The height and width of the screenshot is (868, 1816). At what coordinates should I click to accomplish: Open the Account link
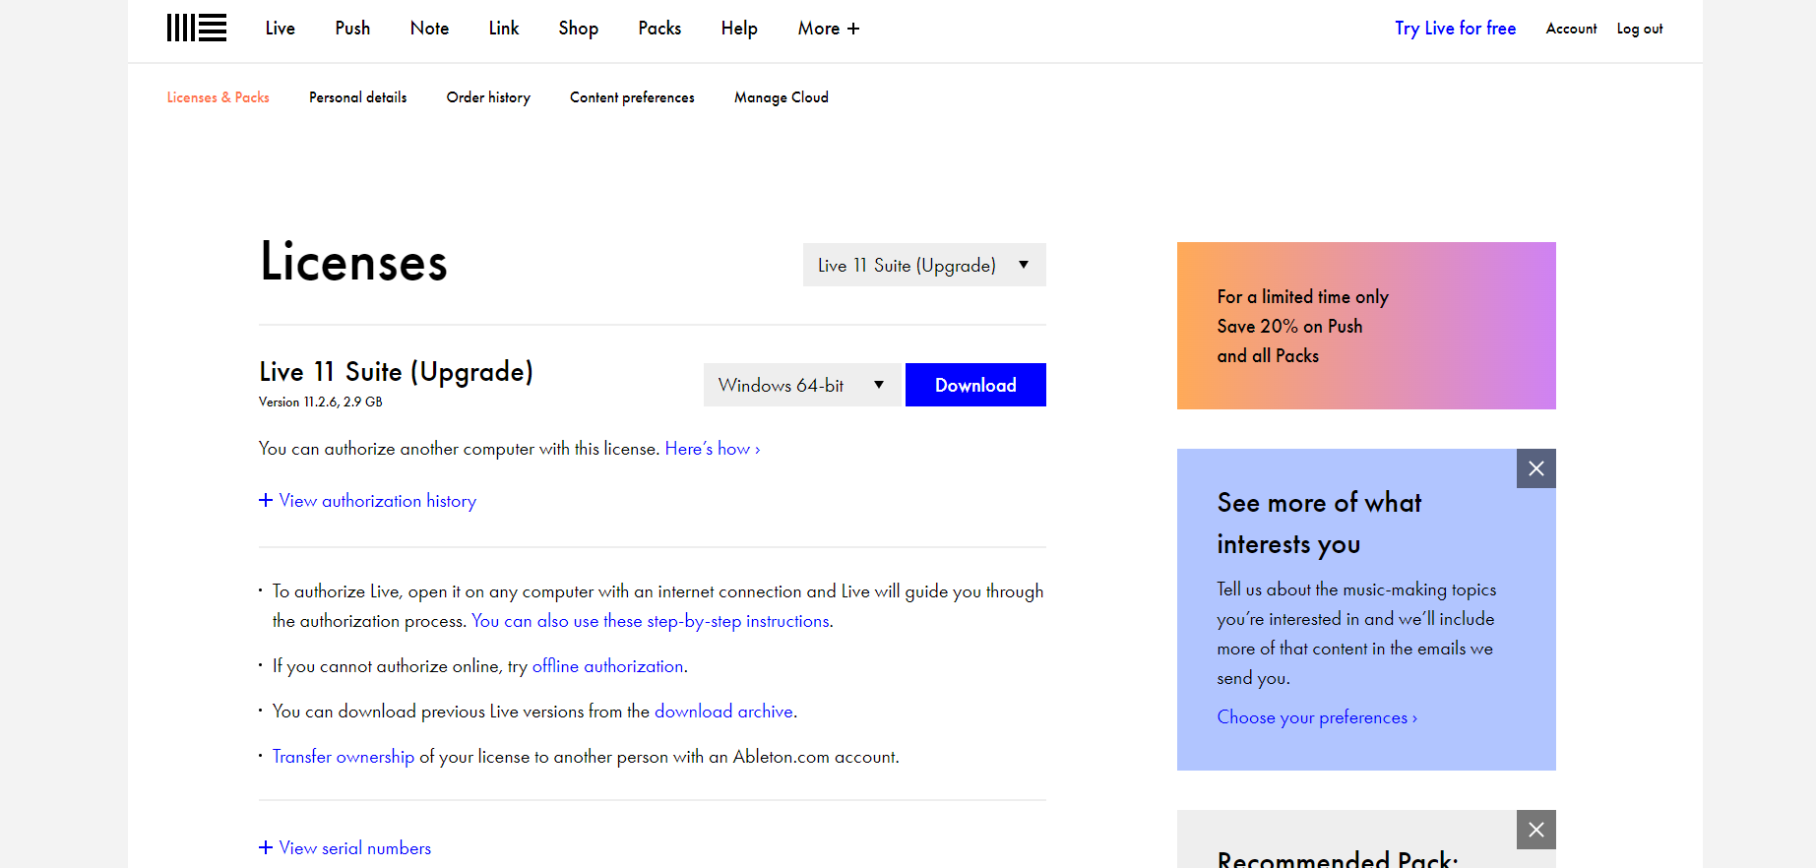(x=1571, y=29)
